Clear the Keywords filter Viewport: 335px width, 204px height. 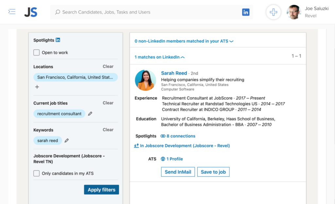[x=108, y=130]
